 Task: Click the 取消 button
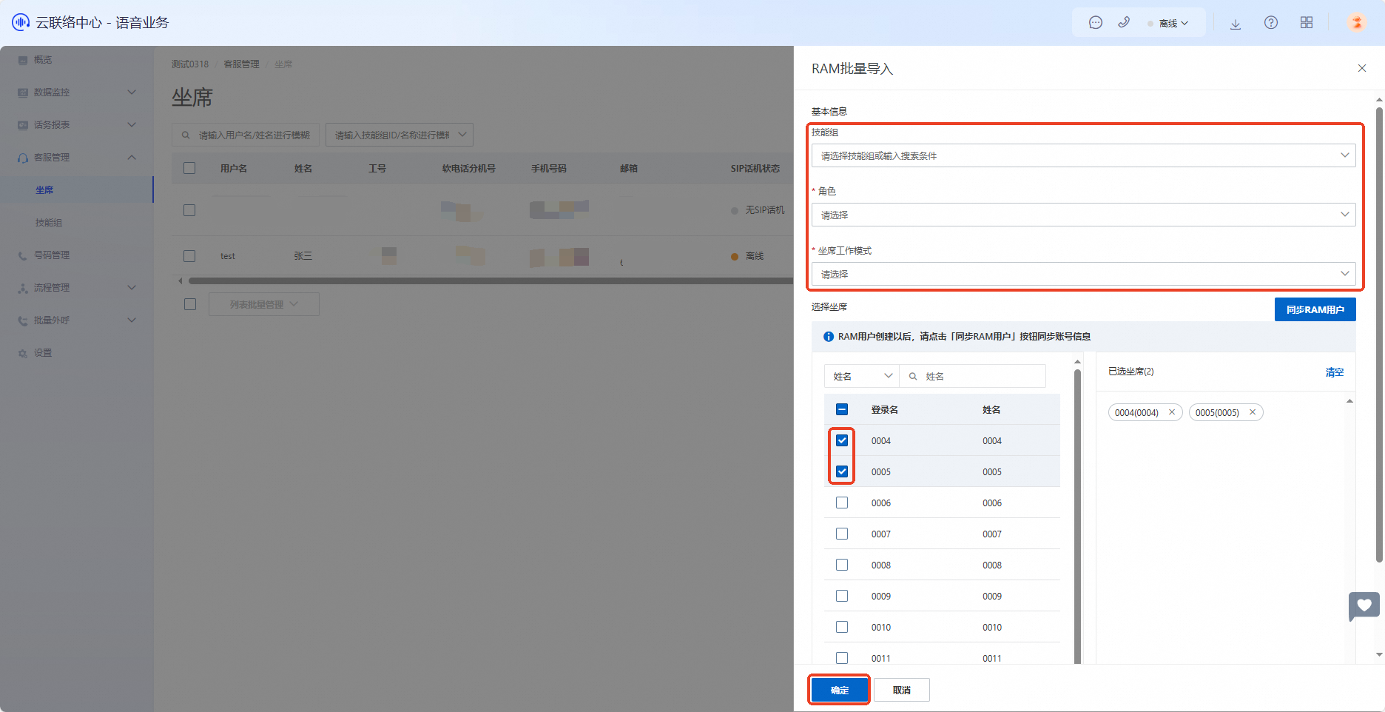click(902, 690)
